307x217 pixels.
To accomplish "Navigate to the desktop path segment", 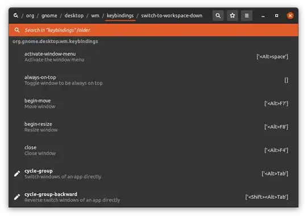I will pos(74,16).
